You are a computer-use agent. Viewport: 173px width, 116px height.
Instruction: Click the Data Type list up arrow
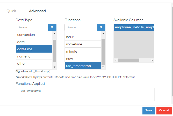(54, 34)
